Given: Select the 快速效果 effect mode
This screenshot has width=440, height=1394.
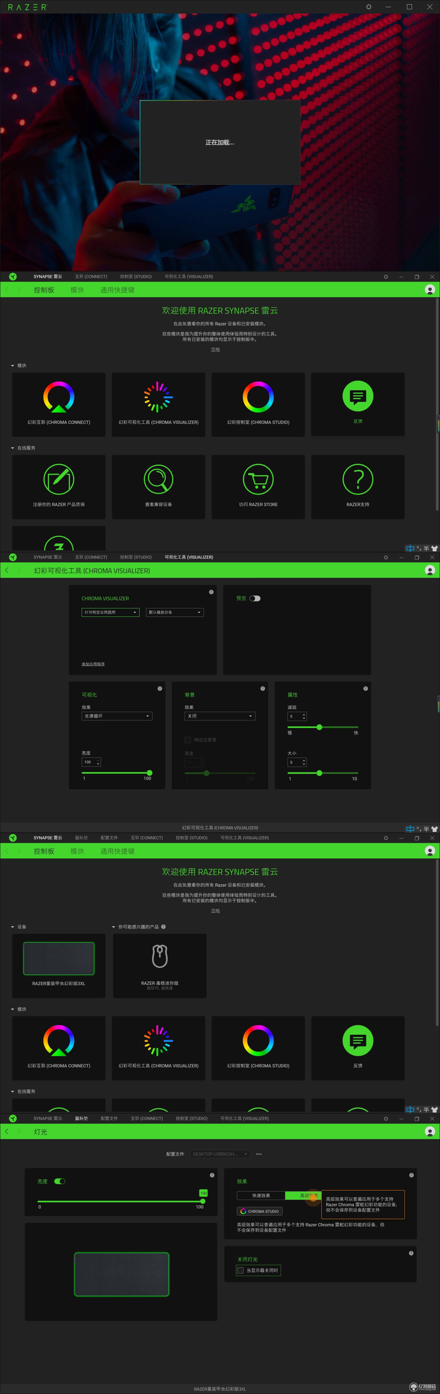Looking at the screenshot, I should point(261,1196).
